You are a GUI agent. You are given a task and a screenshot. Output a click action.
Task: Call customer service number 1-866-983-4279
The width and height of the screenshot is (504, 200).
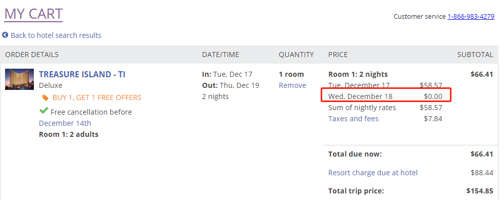[471, 16]
